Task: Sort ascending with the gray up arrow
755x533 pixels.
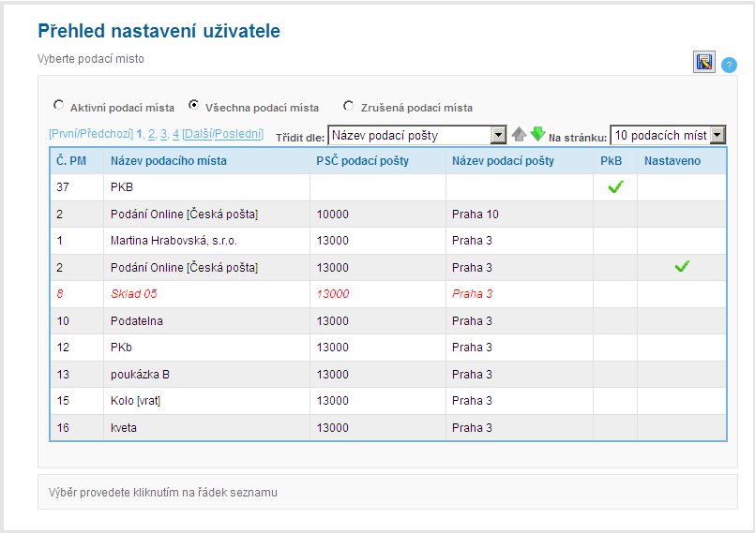Action: tap(519, 135)
